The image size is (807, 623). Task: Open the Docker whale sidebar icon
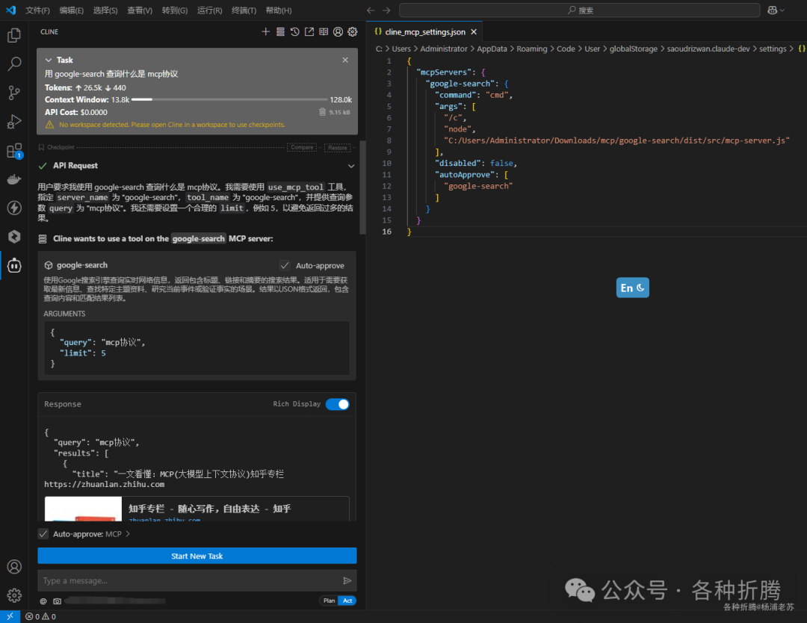click(14, 179)
